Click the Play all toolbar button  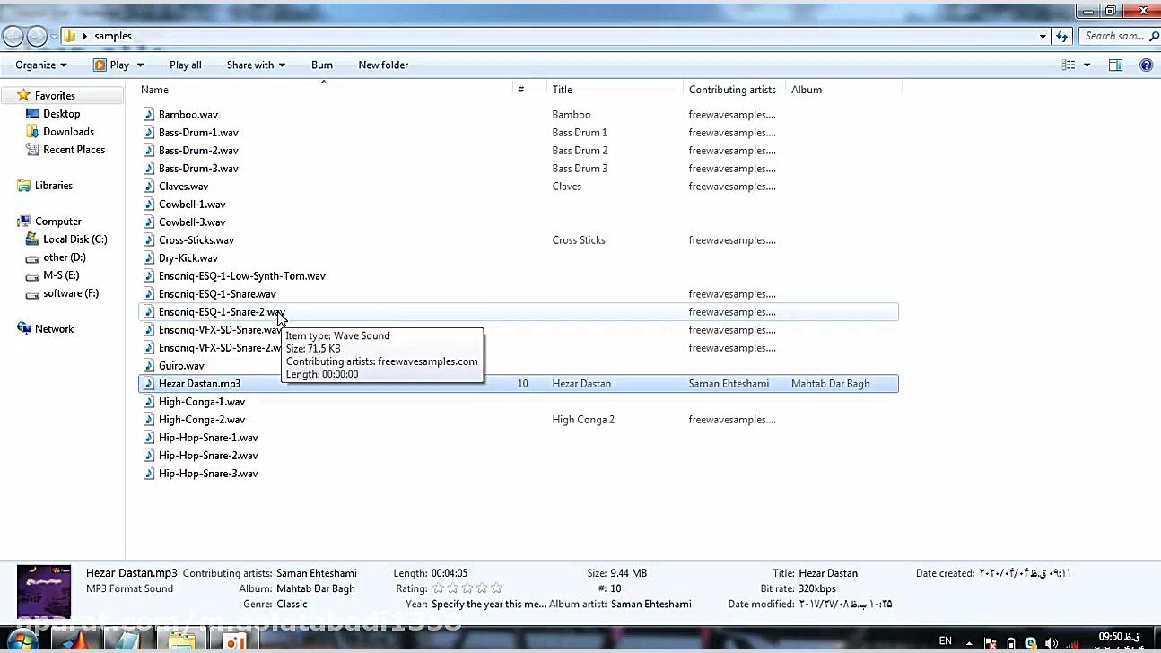[186, 65]
